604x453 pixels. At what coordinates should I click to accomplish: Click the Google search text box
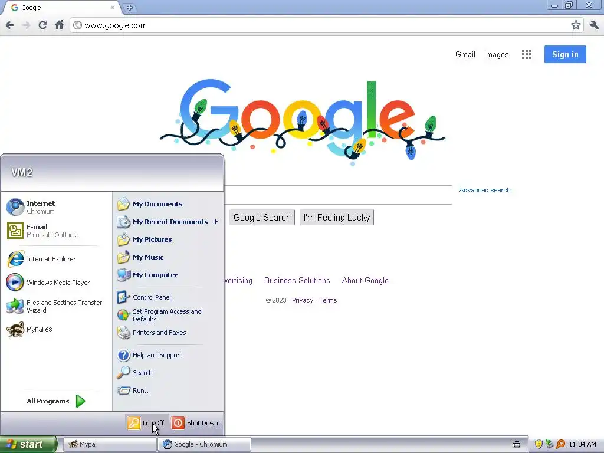(x=338, y=195)
